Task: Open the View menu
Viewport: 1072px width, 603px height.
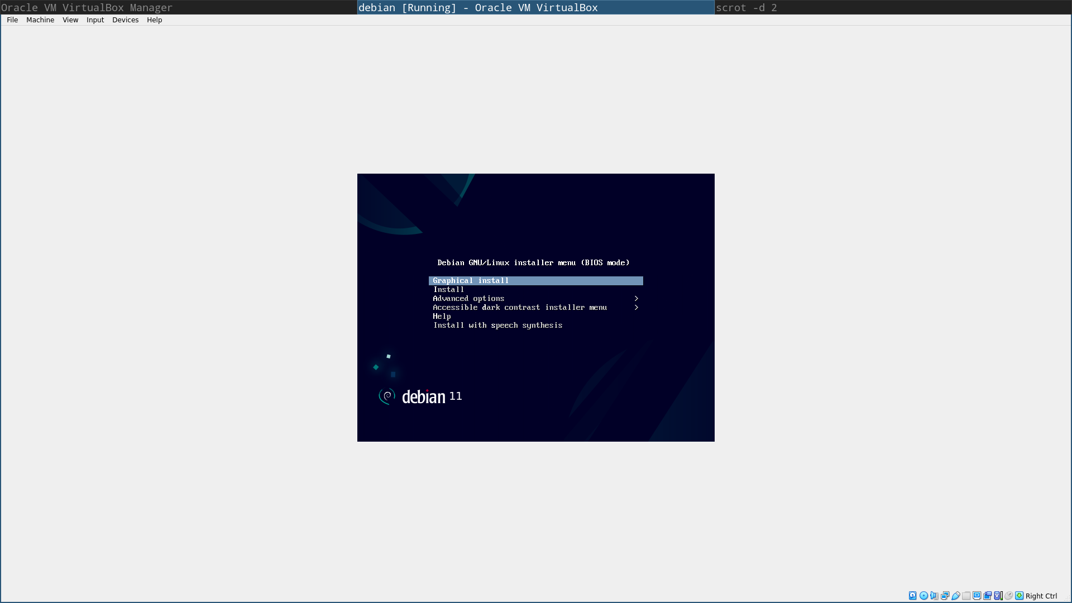Action: pos(70,20)
